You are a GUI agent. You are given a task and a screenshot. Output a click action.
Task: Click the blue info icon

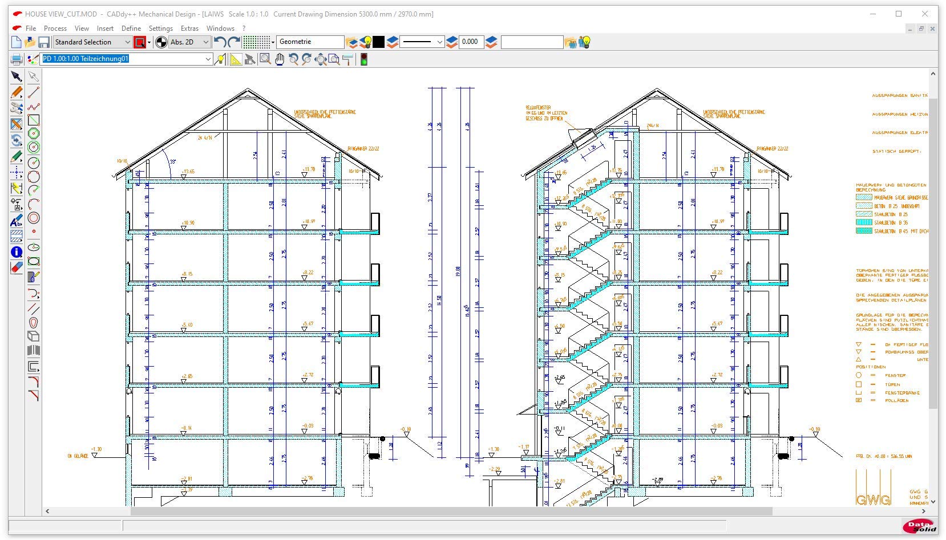point(17,252)
